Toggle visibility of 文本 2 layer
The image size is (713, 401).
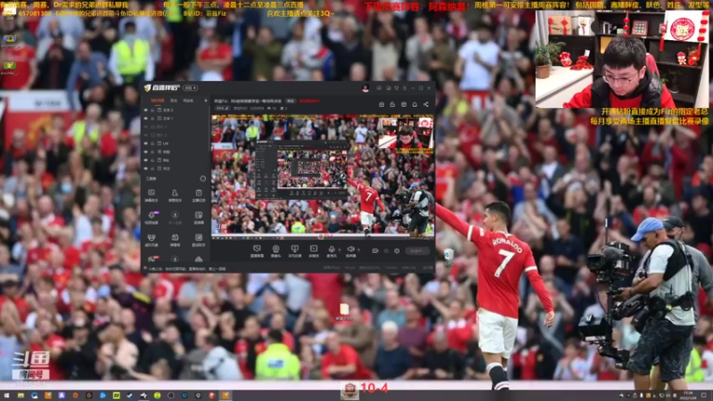point(146,110)
